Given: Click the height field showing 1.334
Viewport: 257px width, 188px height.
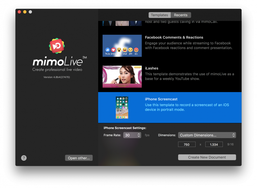Looking at the screenshot, I should coord(214,144).
